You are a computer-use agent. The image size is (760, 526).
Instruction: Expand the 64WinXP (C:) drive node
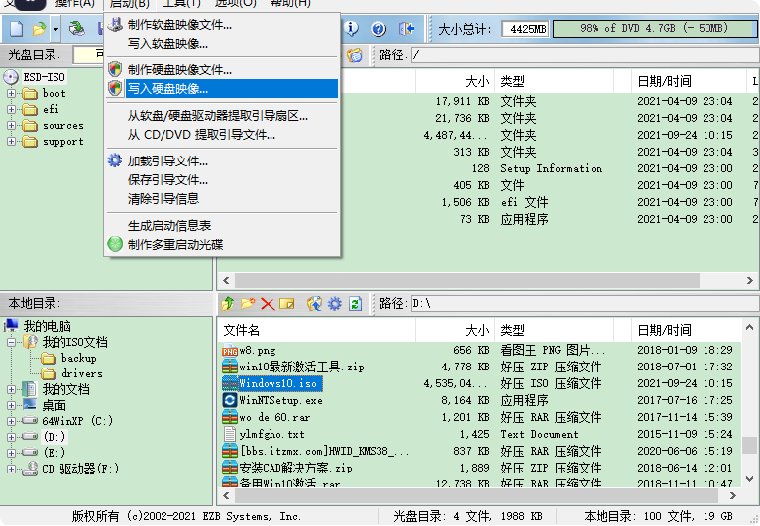coord(12,421)
